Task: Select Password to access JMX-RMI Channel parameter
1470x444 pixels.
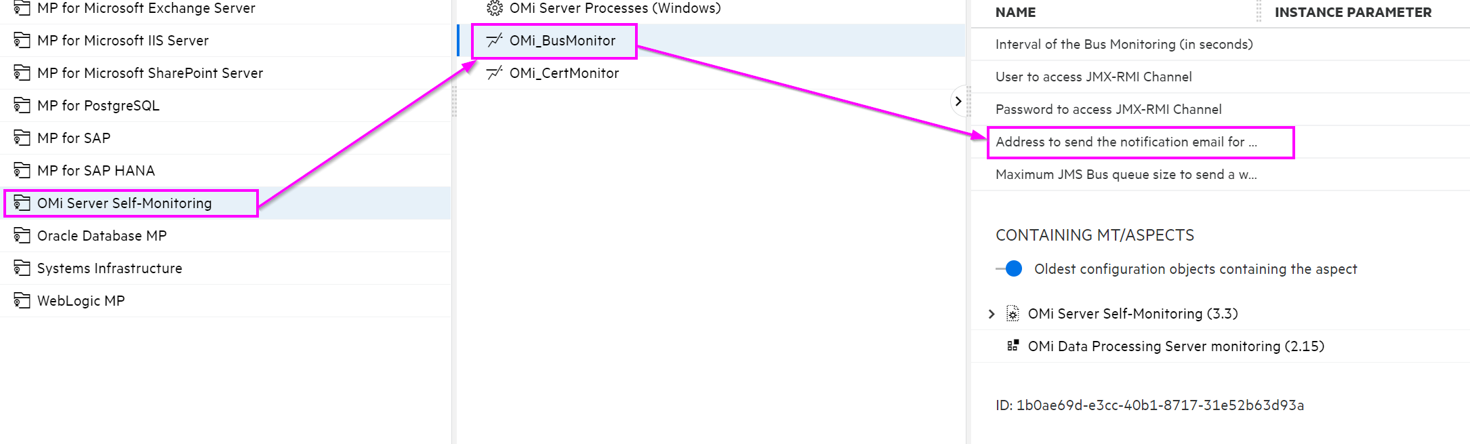Action: coord(1108,109)
